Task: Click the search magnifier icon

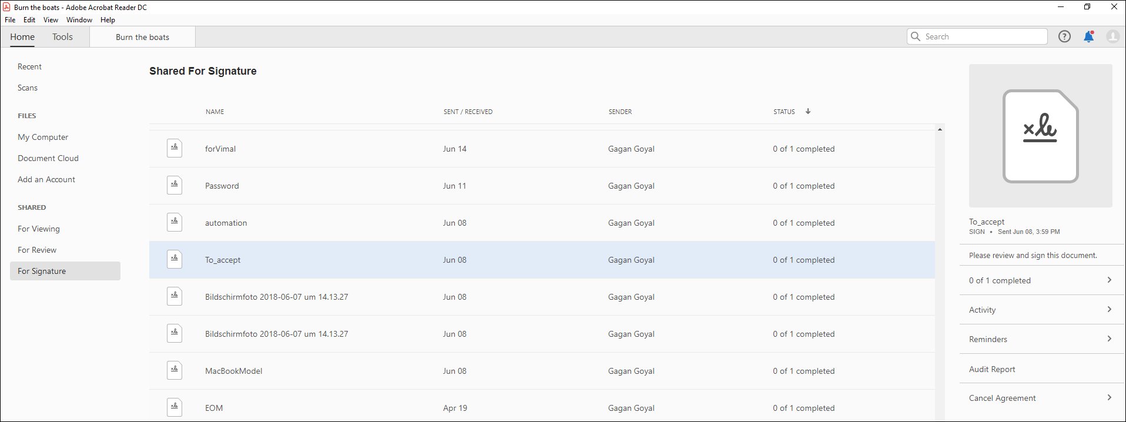Action: click(916, 36)
